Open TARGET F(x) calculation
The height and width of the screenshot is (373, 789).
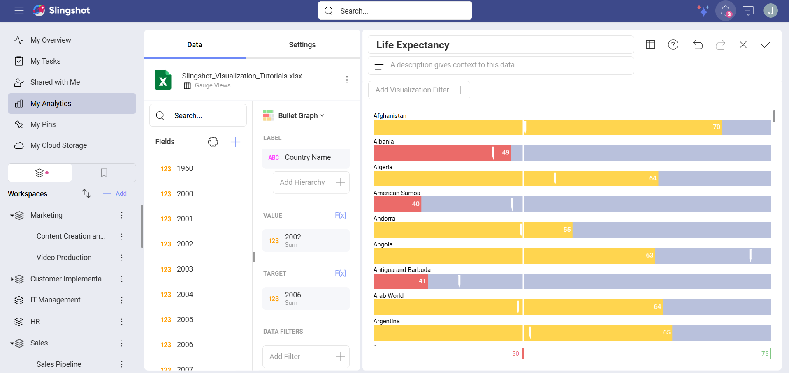(340, 273)
